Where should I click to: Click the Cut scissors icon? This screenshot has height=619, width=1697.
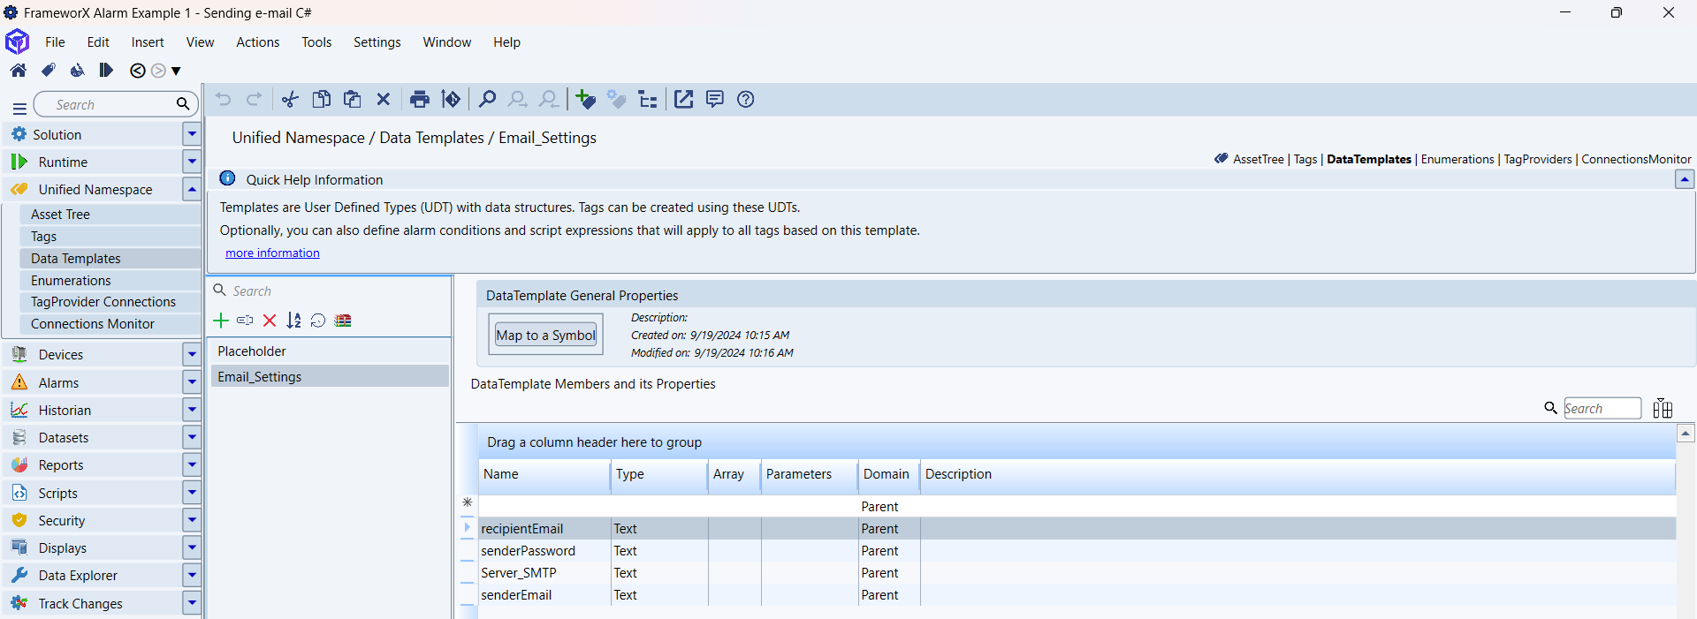point(290,100)
